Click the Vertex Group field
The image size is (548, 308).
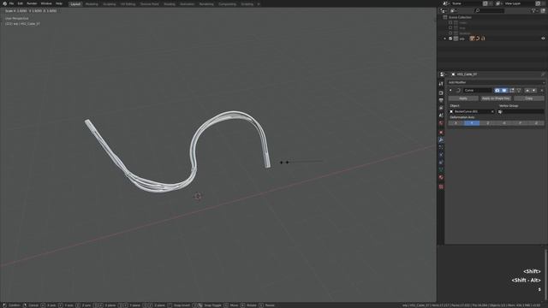coord(521,112)
